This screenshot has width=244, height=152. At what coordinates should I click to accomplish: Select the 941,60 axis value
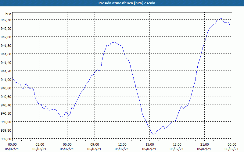pos(6,54)
